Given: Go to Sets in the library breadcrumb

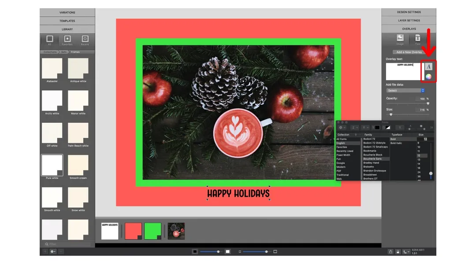Looking at the screenshot, I should (x=64, y=52).
